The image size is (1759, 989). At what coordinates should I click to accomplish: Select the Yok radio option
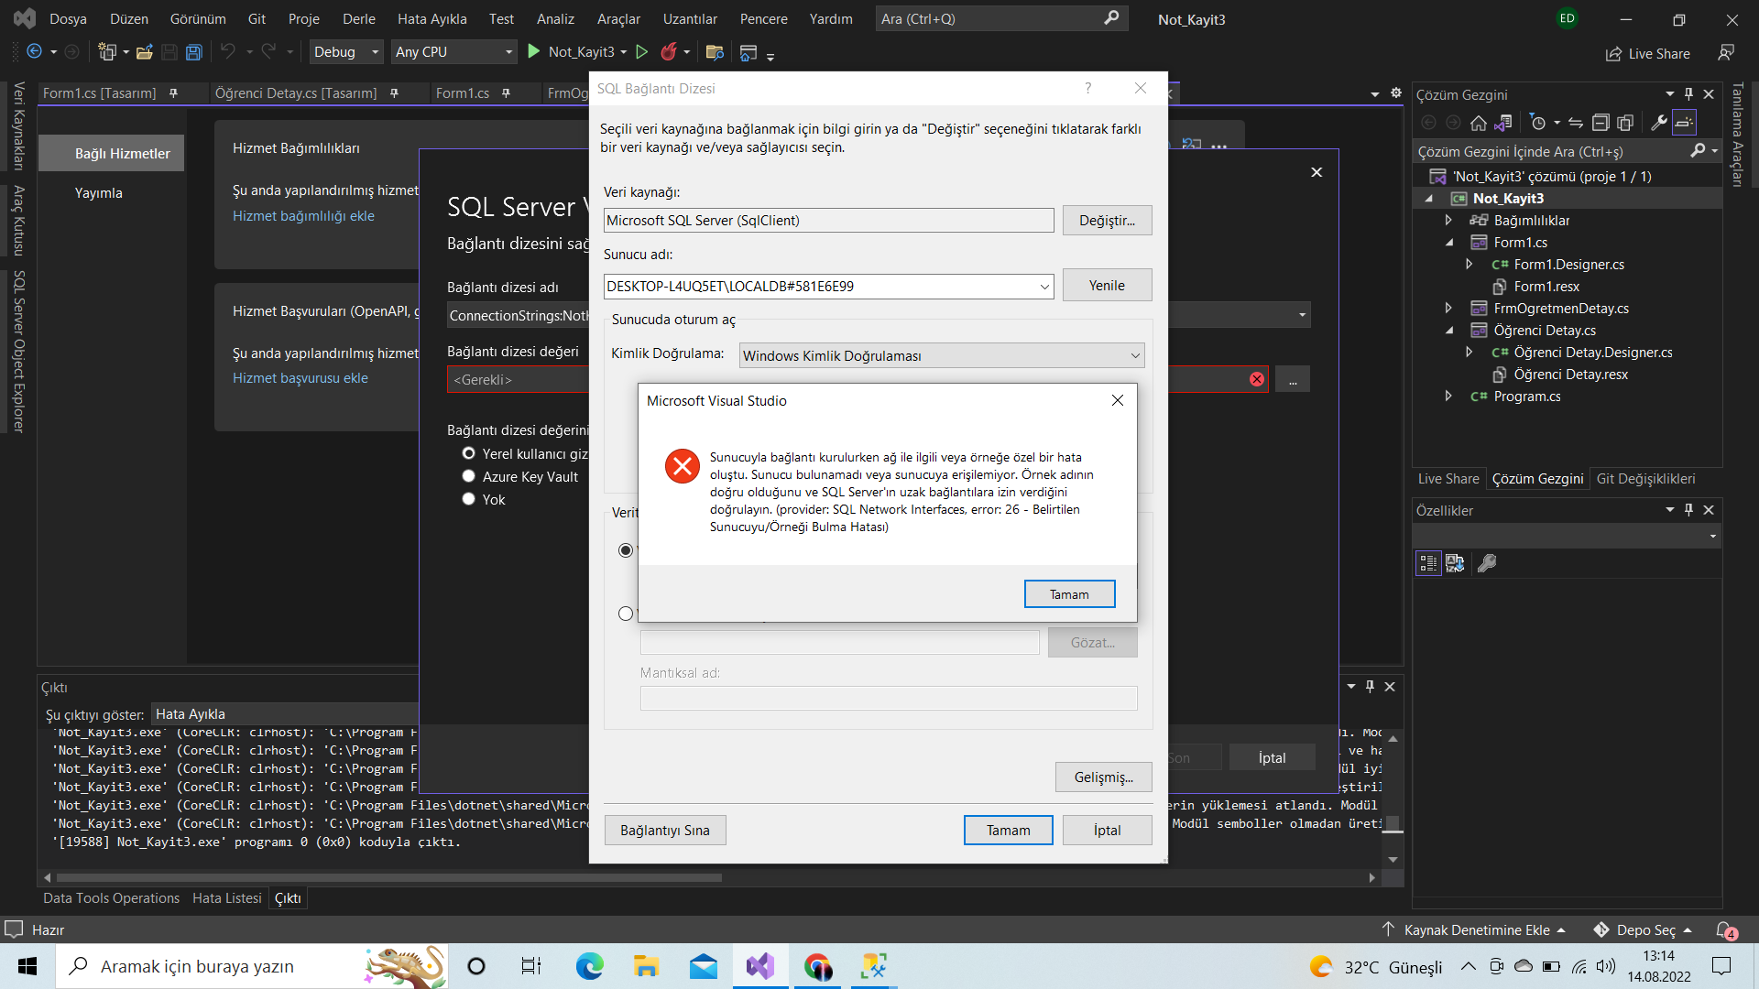[469, 499]
